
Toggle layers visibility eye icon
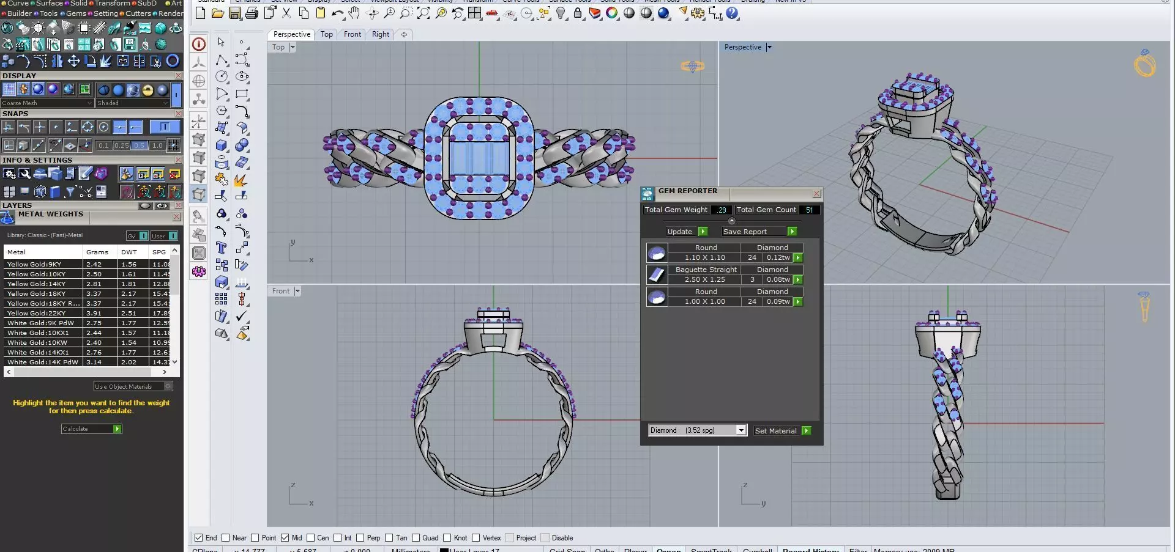coord(162,206)
